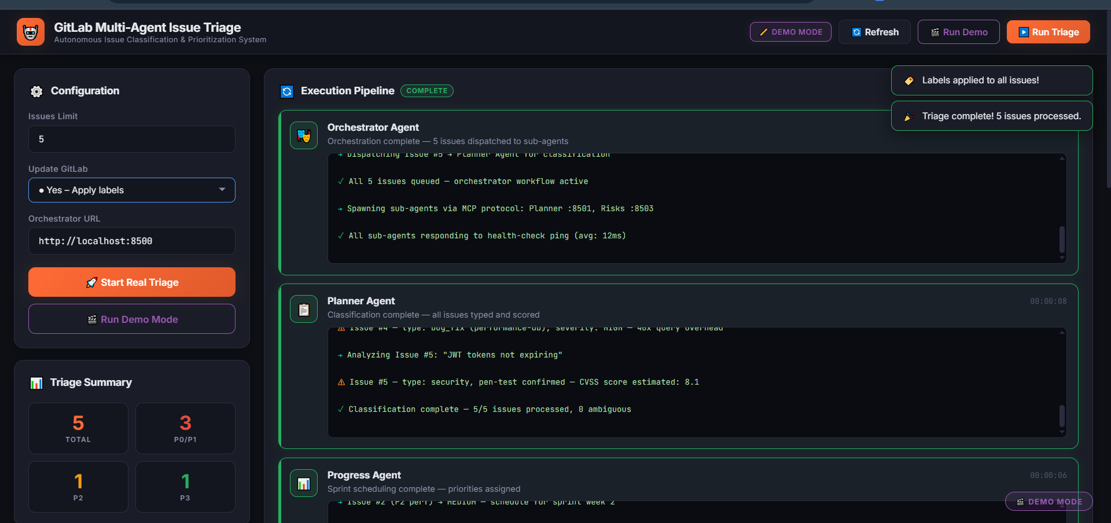This screenshot has width=1111, height=523.
Task: Click the Configuration gear icon
Action: [x=36, y=91]
